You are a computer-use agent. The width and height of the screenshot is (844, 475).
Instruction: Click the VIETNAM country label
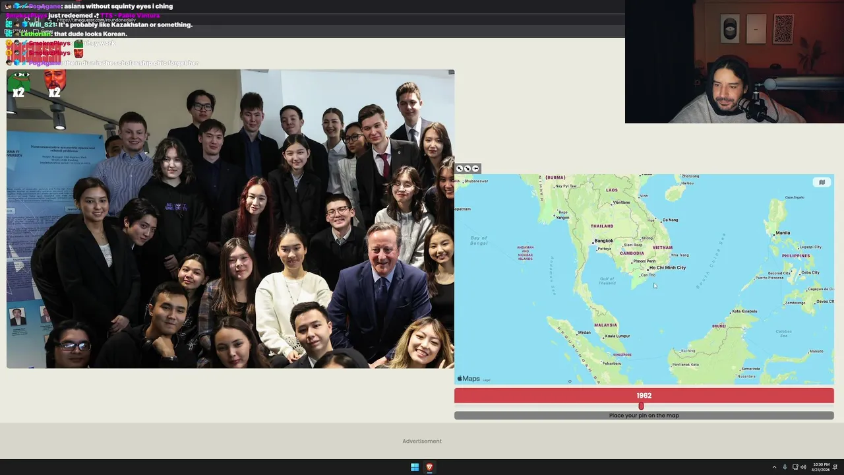[663, 247]
